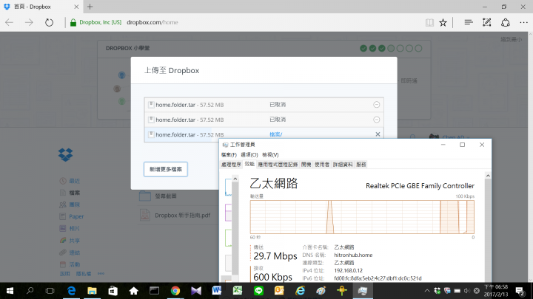This screenshot has height=299, width=533.
Task: Open the ••• more footer menu
Action: coord(101,274)
